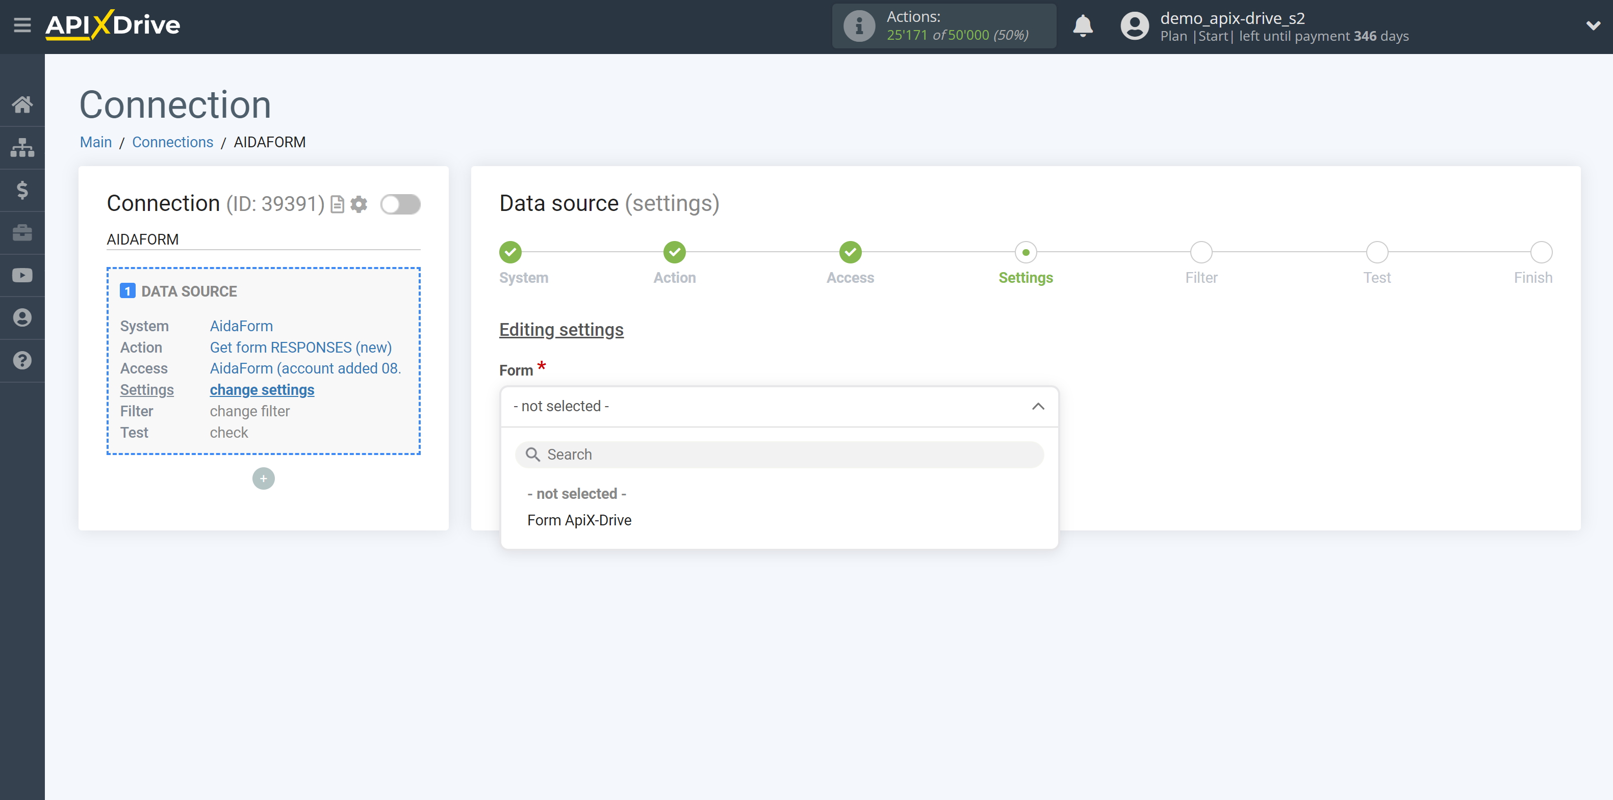Click the ApiX-Drive home/dashboard icon
The image size is (1613, 800).
[x=22, y=103]
